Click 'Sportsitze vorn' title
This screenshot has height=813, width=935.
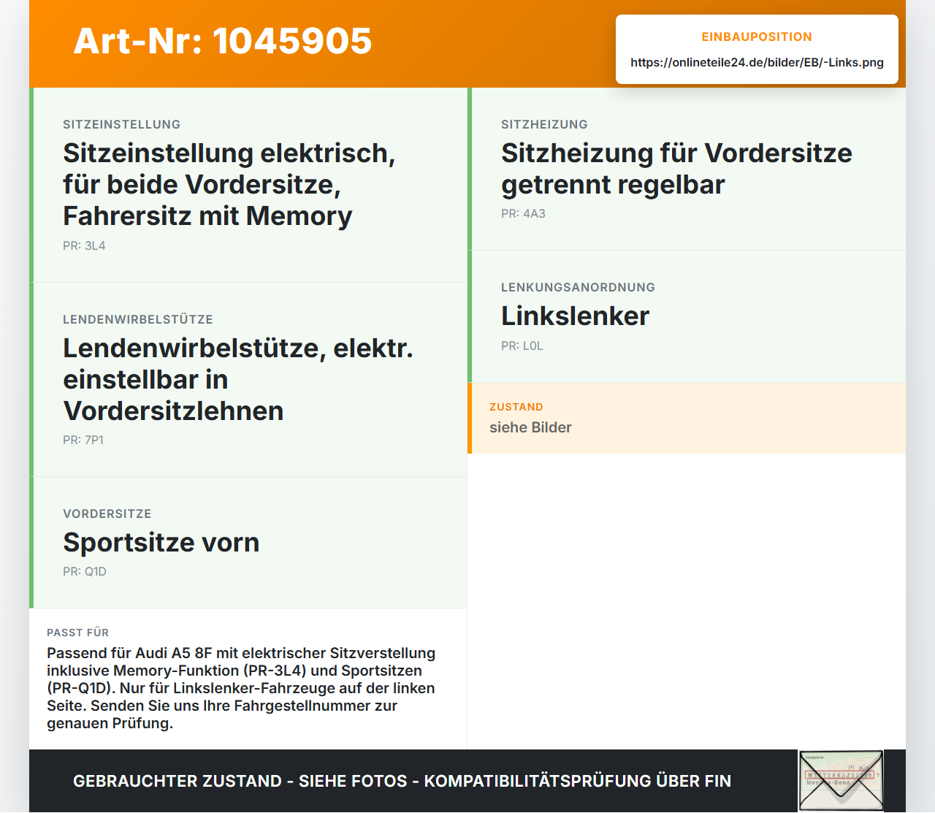point(161,542)
